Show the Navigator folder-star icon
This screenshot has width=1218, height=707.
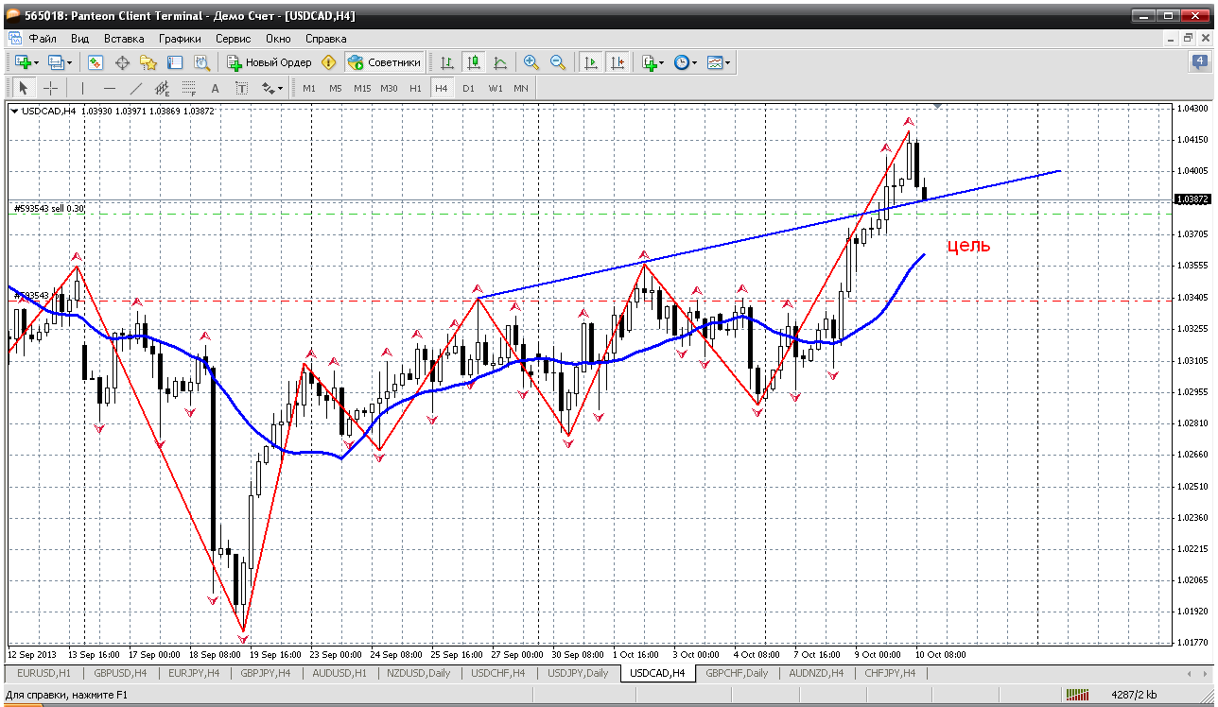(x=148, y=62)
